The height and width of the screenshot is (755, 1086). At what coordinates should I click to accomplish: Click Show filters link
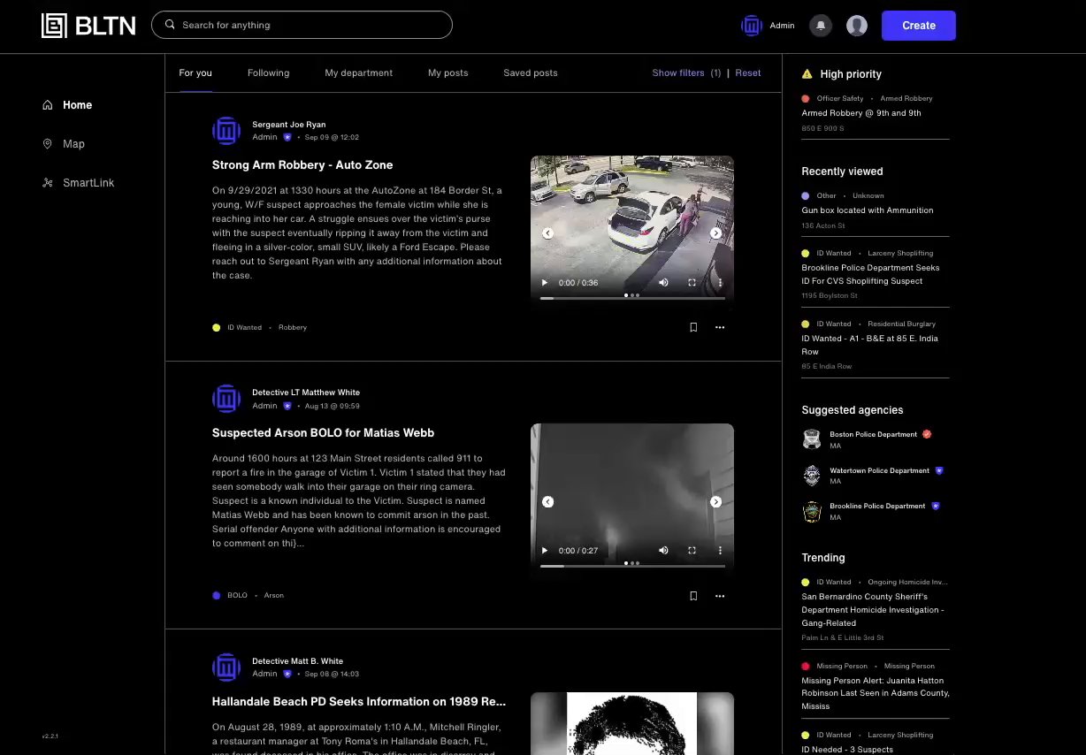(678, 72)
